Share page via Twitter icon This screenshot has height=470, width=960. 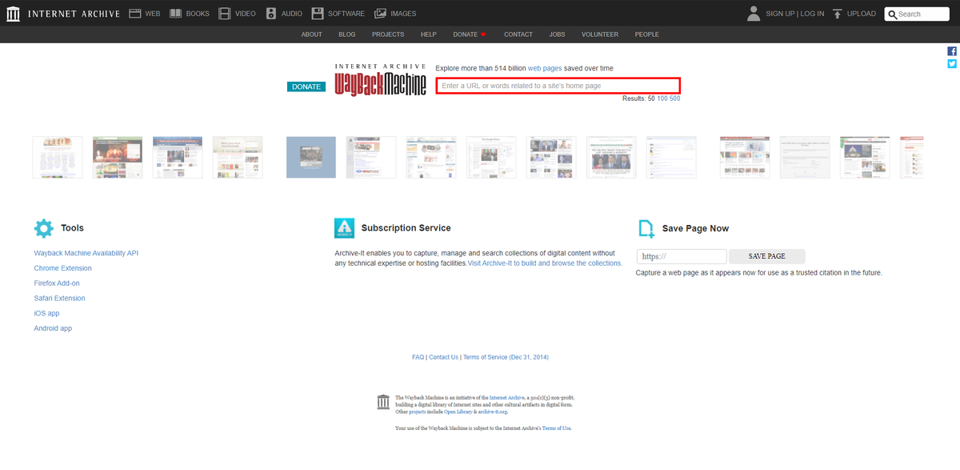click(x=952, y=64)
